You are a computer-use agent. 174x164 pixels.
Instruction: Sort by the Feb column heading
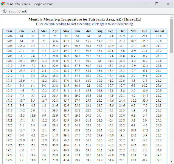(x=33, y=31)
